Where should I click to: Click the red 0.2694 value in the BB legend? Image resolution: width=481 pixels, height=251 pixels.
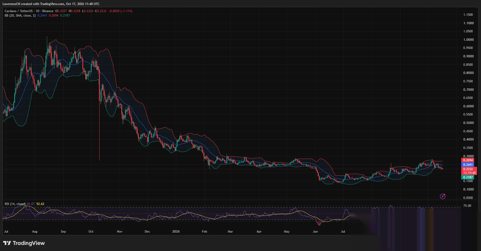54,16
